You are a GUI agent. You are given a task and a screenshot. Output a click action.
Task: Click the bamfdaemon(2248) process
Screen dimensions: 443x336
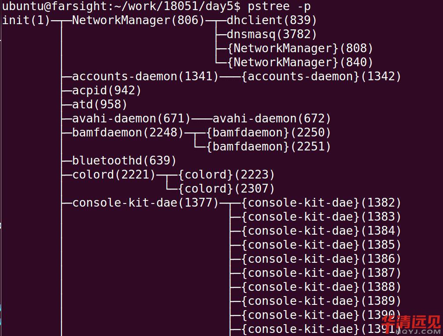pos(128,132)
